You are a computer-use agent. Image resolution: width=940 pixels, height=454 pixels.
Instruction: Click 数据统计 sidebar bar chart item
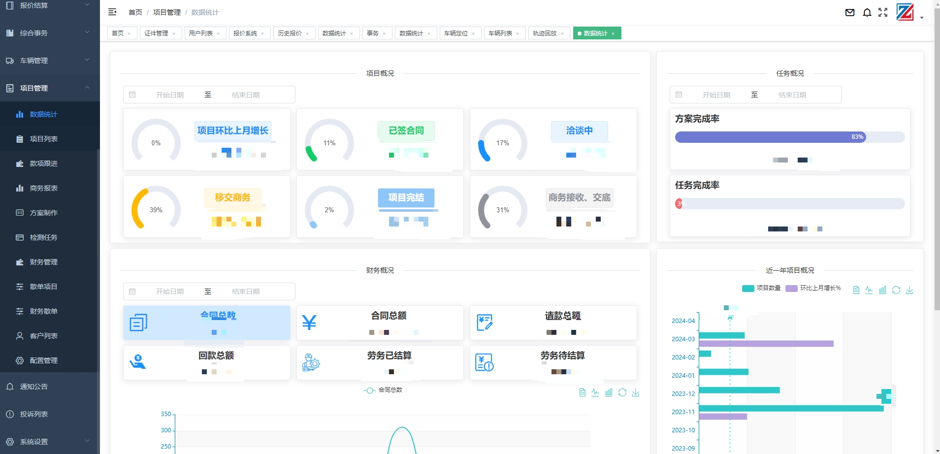tap(50, 114)
